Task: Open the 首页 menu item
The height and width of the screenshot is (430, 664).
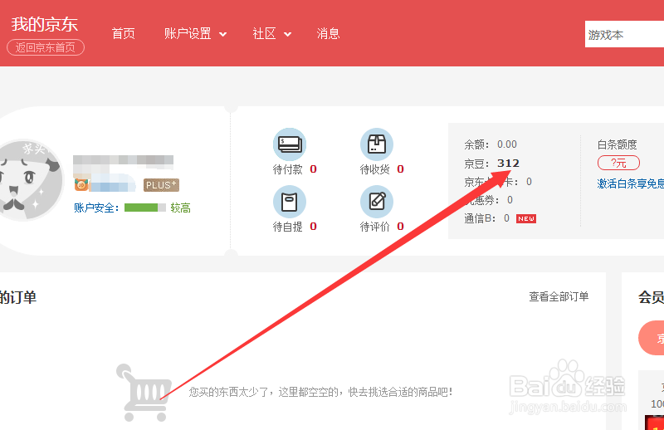Action: (x=123, y=33)
